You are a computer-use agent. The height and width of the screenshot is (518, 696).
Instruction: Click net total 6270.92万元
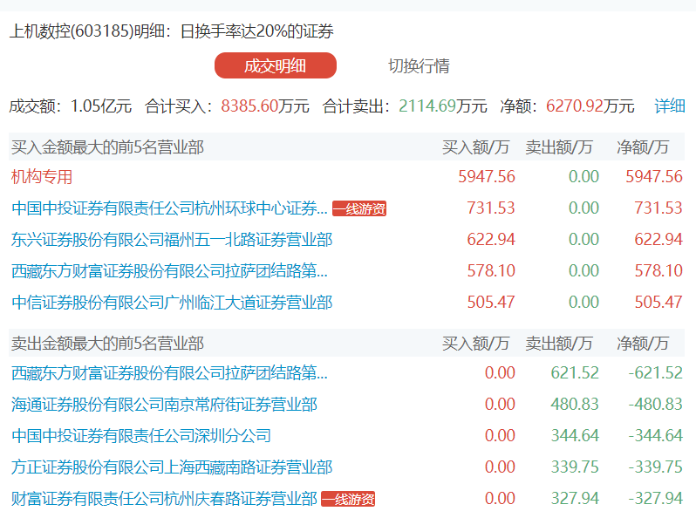click(590, 106)
